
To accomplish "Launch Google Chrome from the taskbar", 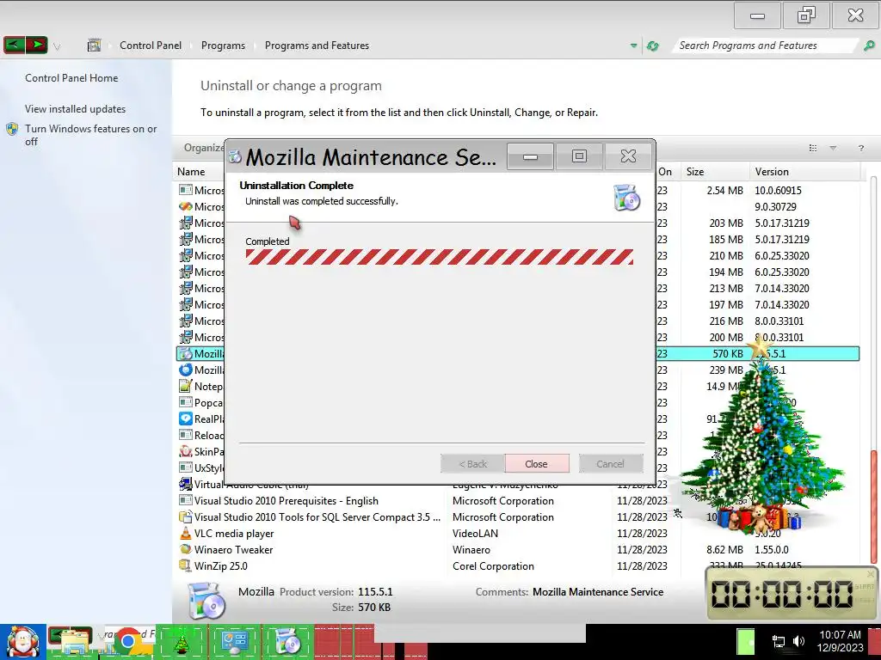I will click(x=129, y=643).
